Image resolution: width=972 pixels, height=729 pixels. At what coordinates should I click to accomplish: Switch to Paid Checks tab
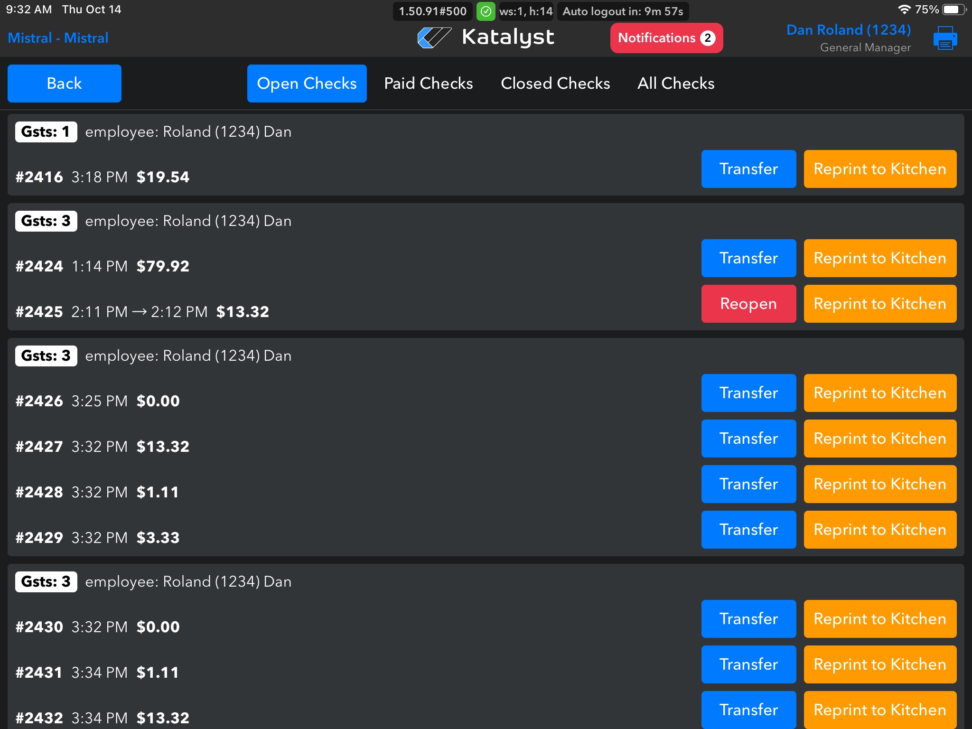pyautogui.click(x=428, y=84)
